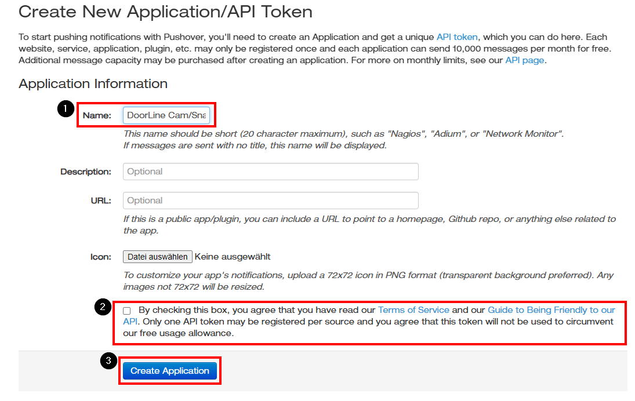Click the Description: field label
The width and height of the screenshot is (635, 401).
point(86,172)
